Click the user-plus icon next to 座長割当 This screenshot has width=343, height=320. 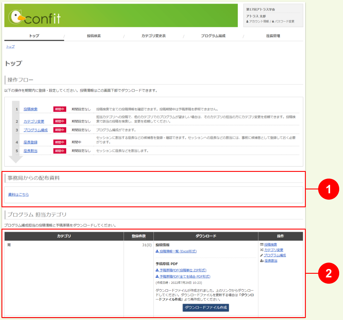[x=262, y=261]
